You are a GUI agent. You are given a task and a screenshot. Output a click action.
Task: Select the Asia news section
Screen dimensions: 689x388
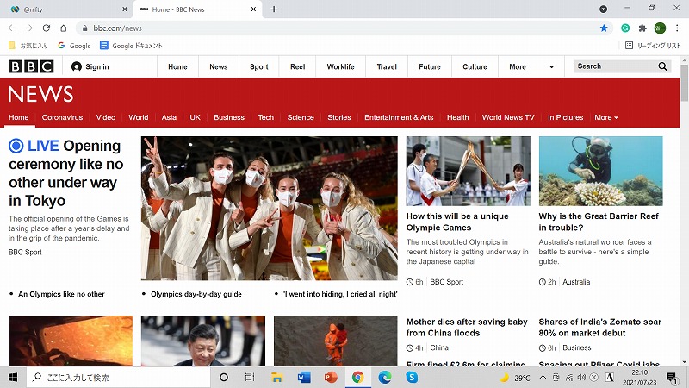169,117
